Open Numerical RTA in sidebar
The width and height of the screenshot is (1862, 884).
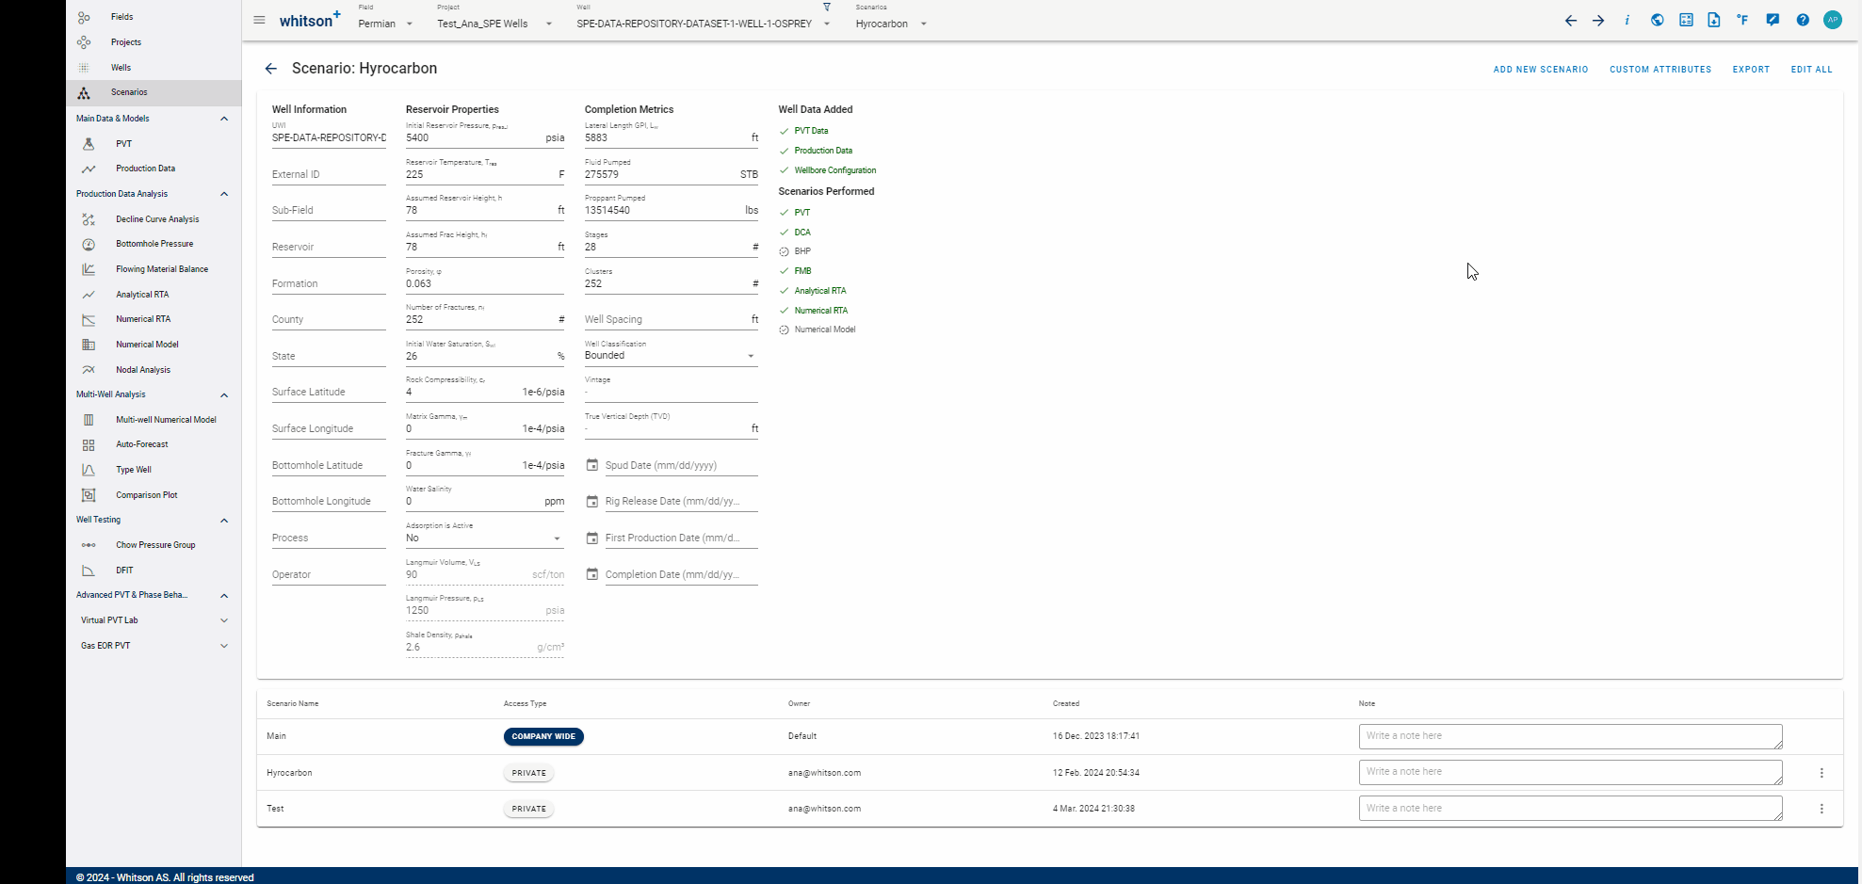pyautogui.click(x=154, y=319)
